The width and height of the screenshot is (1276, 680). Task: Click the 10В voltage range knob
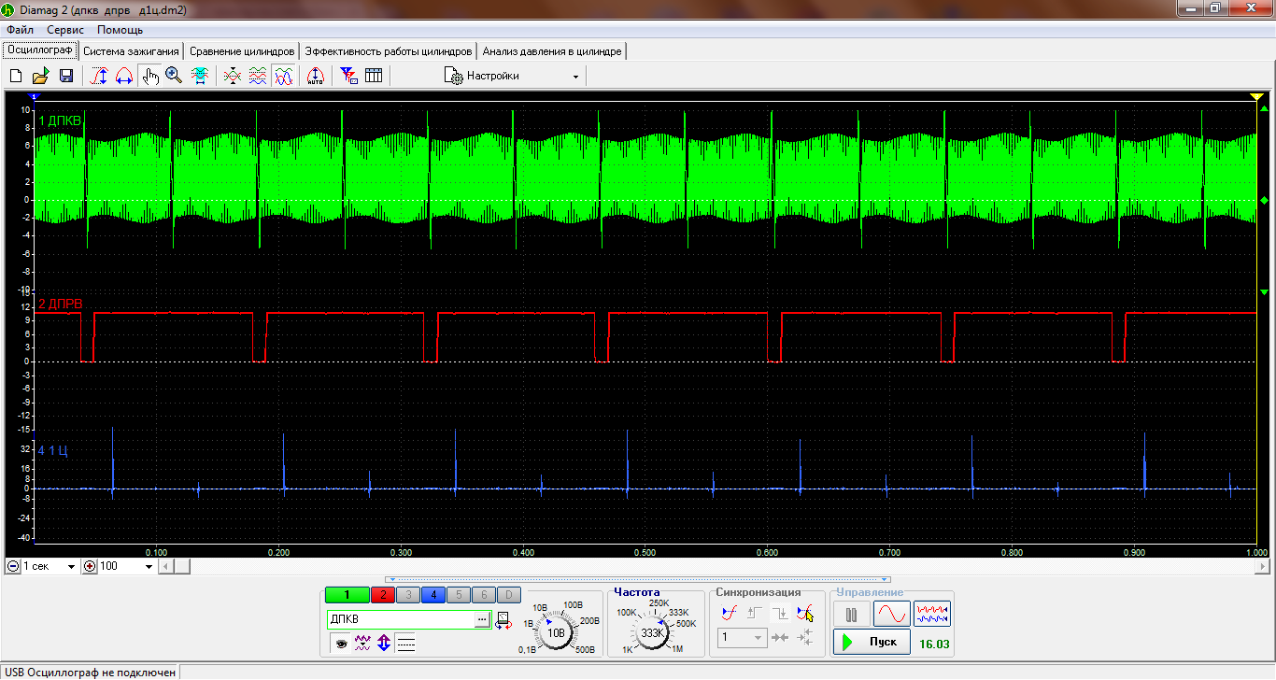click(556, 632)
